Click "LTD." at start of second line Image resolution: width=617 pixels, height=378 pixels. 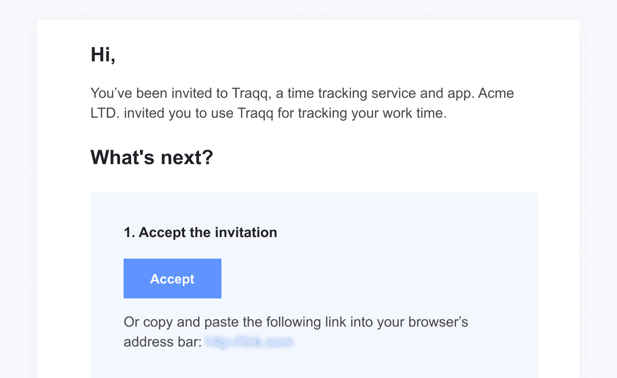105,113
